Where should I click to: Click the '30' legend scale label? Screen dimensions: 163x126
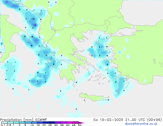click(x=56, y=125)
